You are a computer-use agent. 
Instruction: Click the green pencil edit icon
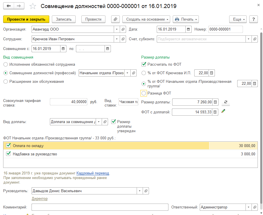coord(223,111)
